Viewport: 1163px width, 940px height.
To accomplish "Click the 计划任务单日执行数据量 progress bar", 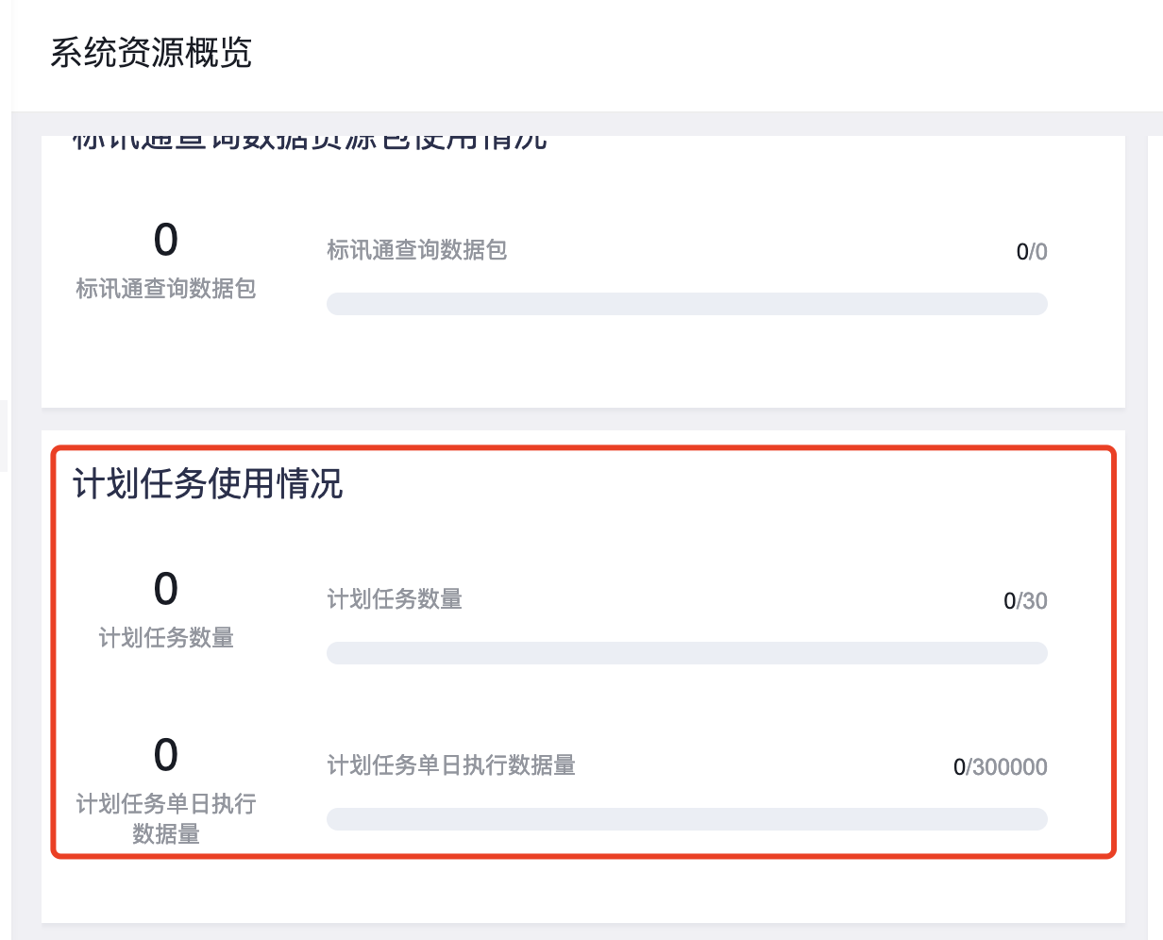I will (687, 818).
